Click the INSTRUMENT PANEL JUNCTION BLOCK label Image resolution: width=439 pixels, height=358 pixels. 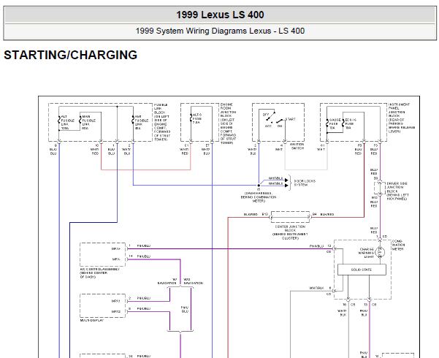coord(402,118)
